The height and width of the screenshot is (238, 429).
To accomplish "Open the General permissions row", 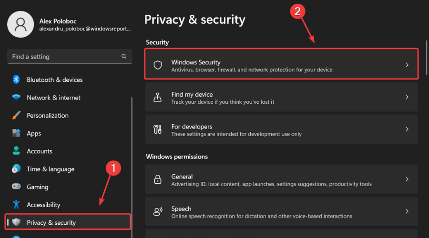I will click(x=281, y=179).
